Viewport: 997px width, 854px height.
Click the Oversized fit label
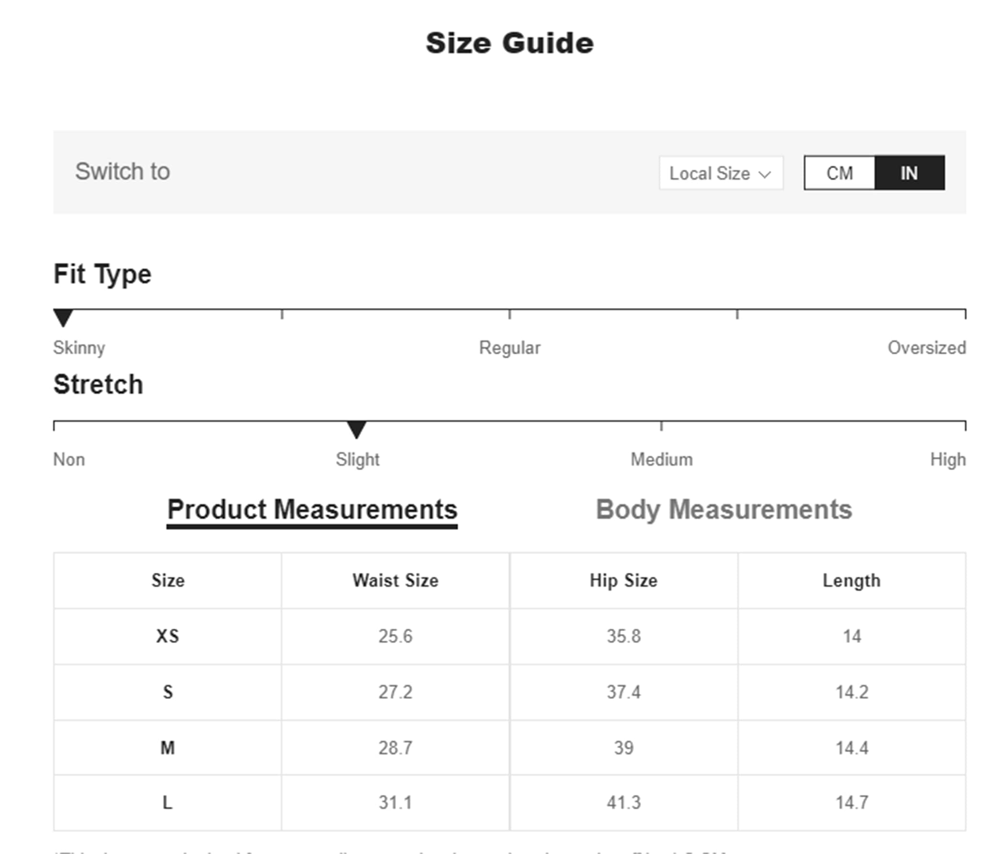926,348
